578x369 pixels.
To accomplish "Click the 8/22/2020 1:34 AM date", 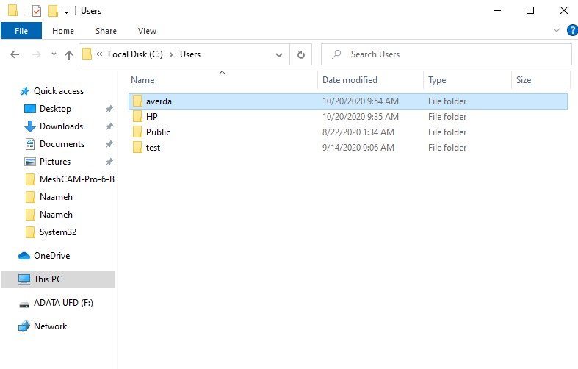I will tap(358, 132).
